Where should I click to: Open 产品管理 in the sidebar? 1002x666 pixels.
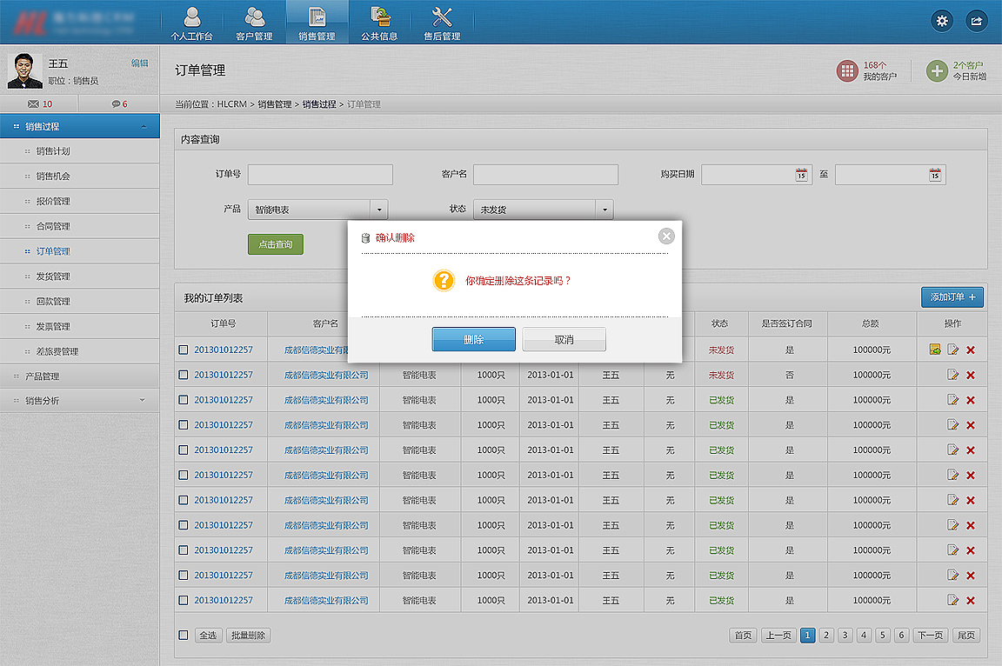point(80,376)
